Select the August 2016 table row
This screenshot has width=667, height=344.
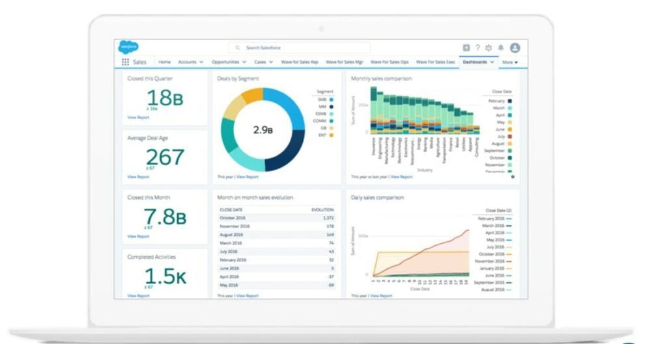(x=276, y=235)
